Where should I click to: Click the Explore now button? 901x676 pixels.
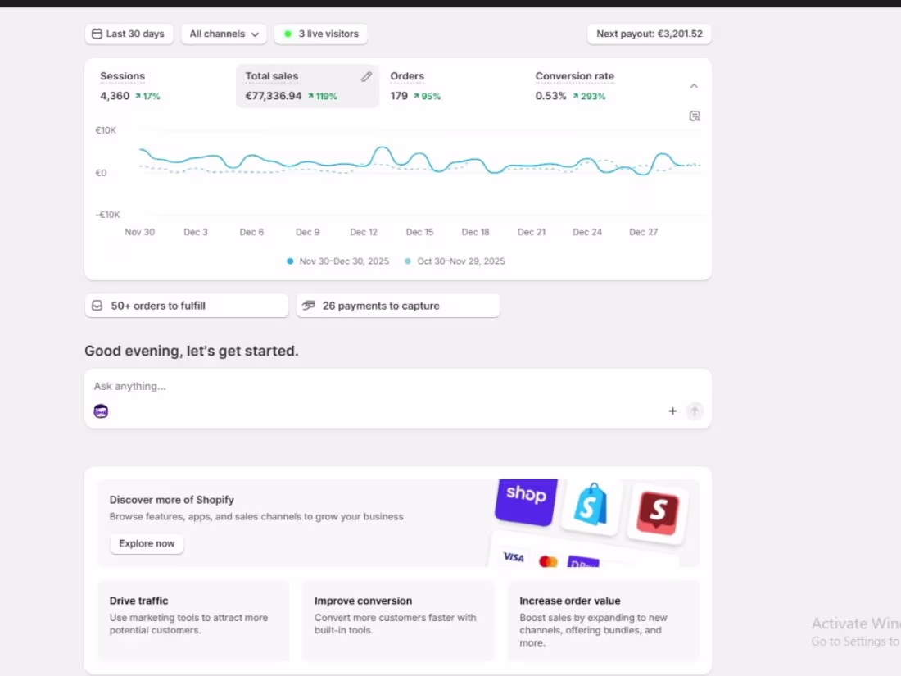(x=147, y=544)
